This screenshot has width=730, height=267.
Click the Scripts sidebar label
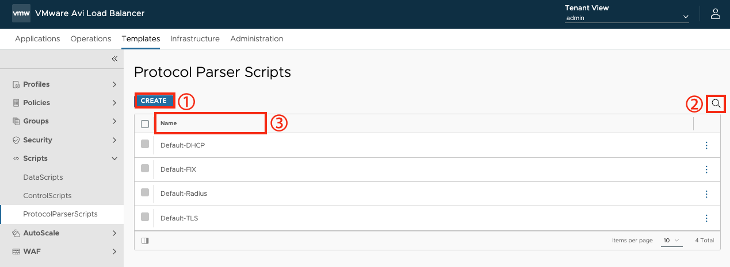[35, 158]
